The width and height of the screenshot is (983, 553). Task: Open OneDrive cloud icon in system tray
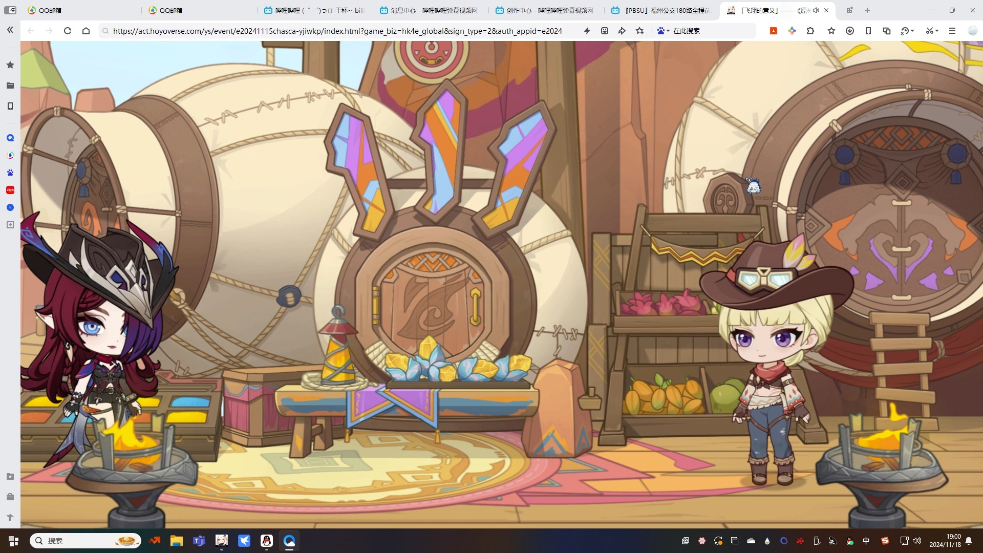(x=751, y=541)
